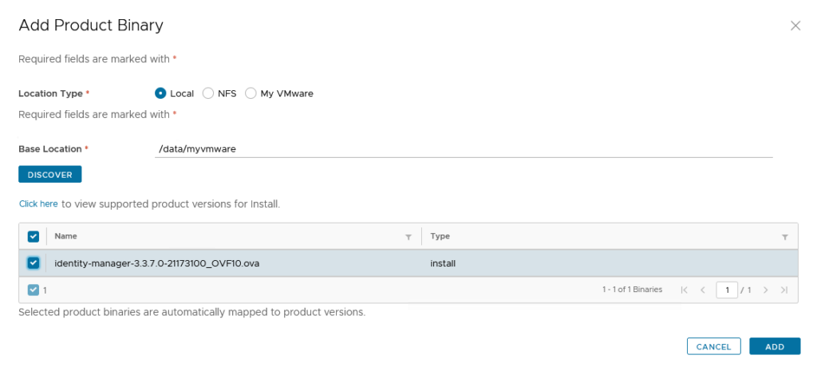Viewport: 817px width, 371px height.
Task: Go to the next page arrow
Action: pyautogui.click(x=766, y=290)
